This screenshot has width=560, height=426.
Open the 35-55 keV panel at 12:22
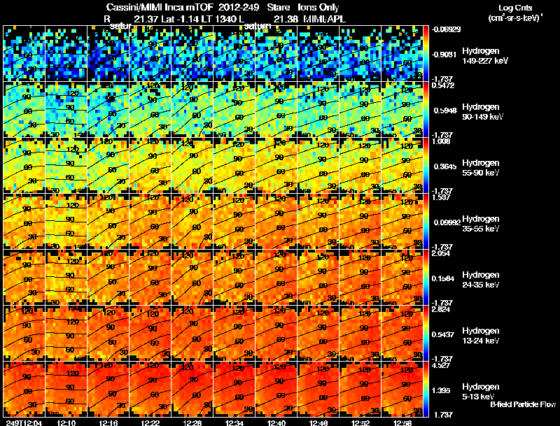pos(150,222)
